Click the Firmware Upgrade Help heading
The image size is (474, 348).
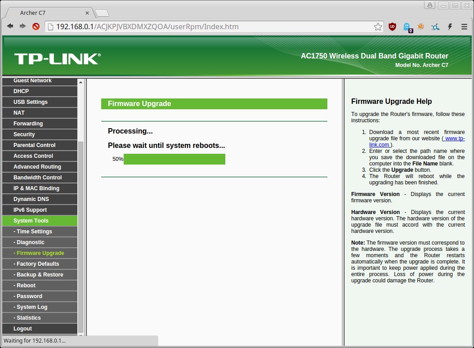point(391,101)
